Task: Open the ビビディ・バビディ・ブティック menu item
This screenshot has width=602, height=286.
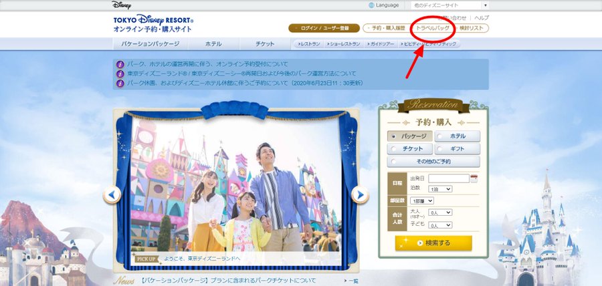Action: (429, 44)
